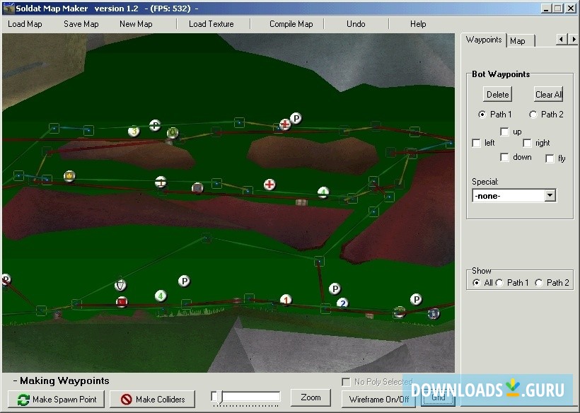
Task: Select the waypoint node above the P and 2 markers
Action: [x=319, y=262]
